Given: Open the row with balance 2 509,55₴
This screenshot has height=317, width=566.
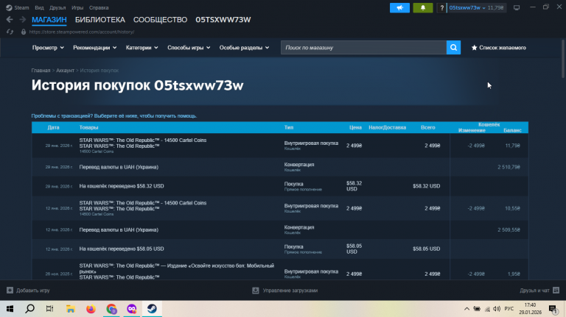Looking at the screenshot, I should (x=280, y=229).
